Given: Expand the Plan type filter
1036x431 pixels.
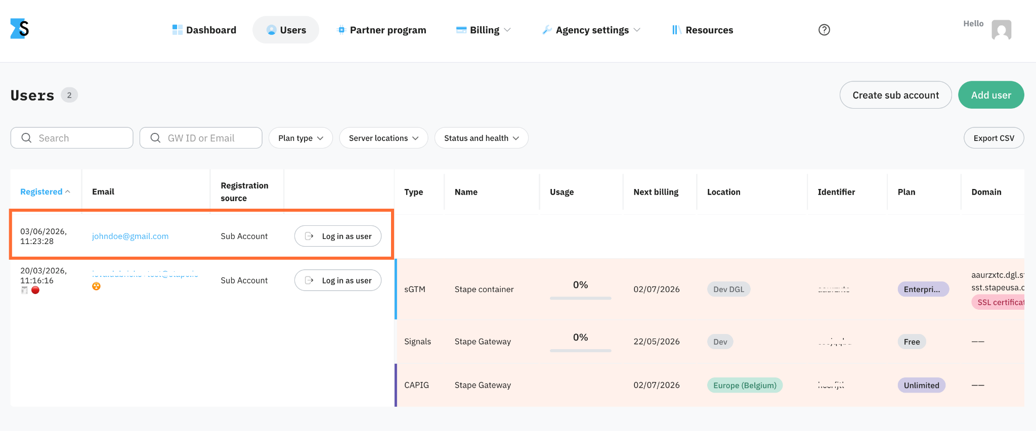Looking at the screenshot, I should click(300, 138).
